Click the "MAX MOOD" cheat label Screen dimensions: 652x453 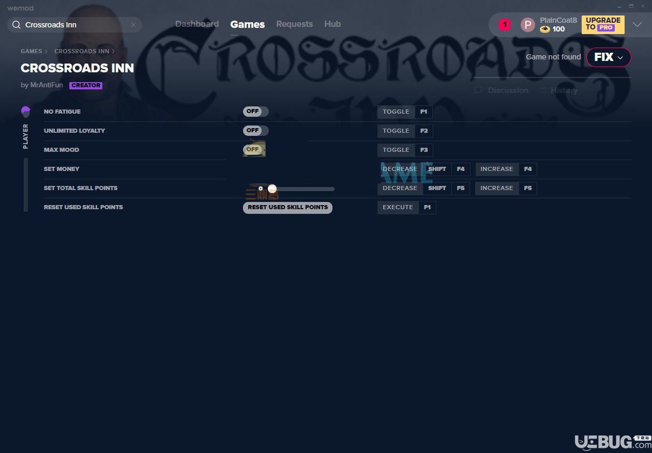coord(62,150)
